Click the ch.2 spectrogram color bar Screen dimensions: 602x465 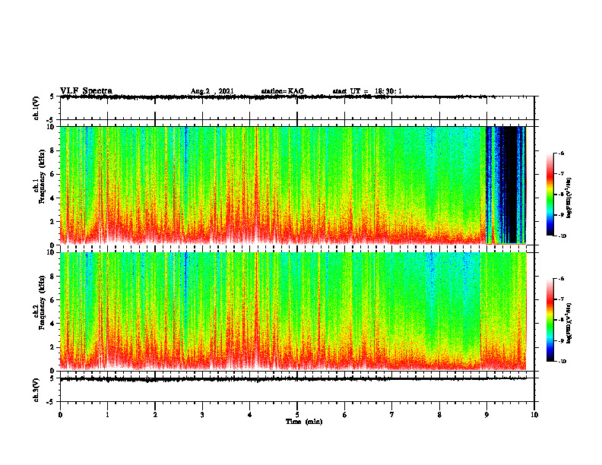click(x=550, y=320)
